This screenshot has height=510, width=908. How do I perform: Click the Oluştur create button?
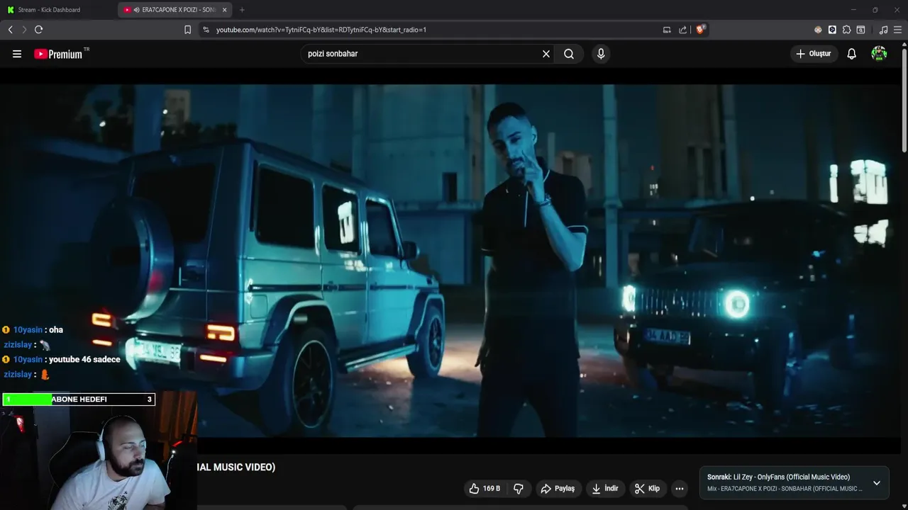click(814, 54)
